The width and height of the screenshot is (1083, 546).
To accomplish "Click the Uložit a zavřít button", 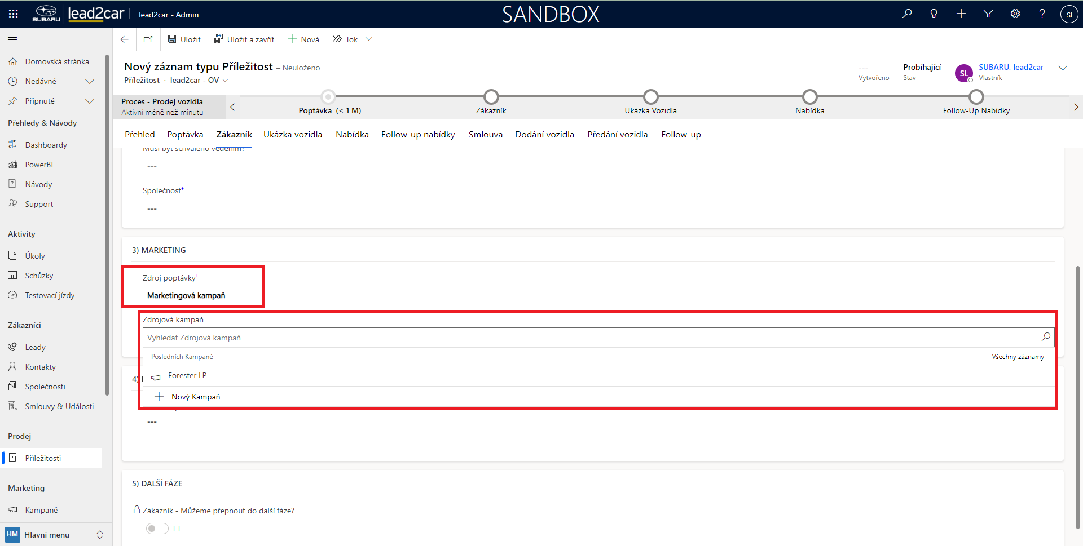I will click(244, 39).
